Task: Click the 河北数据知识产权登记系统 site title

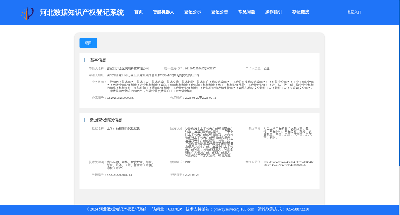Action: click(82, 12)
